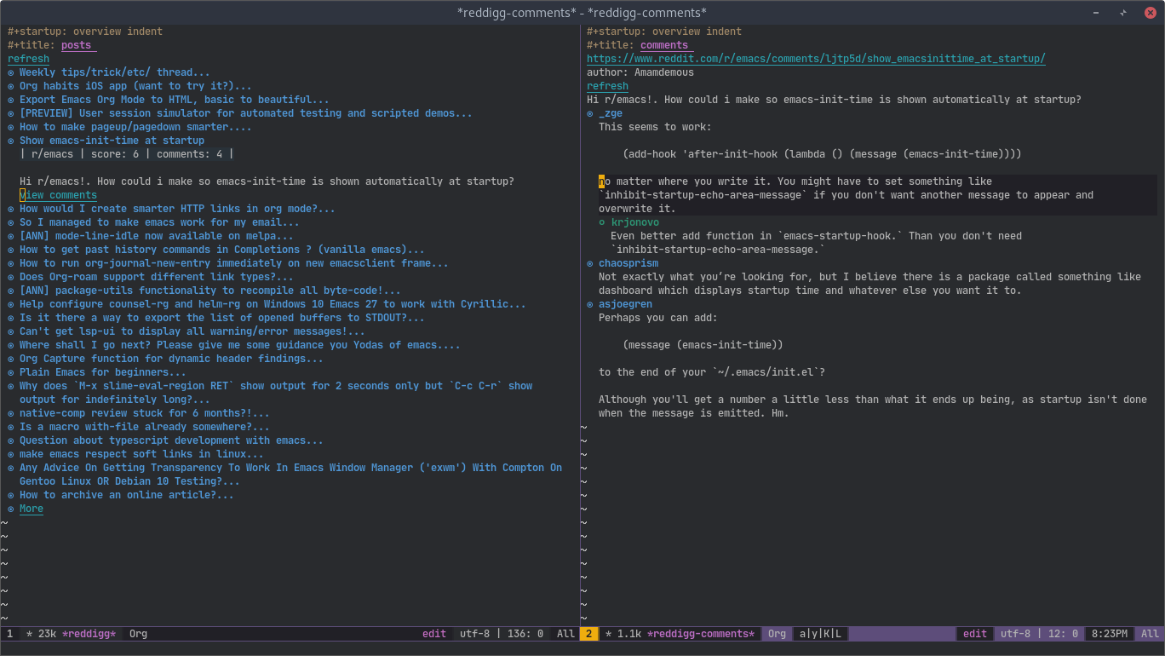1165x656 pixels.
Task: Open 'How would I create smarter HTTP links' post
Action: coord(177,209)
